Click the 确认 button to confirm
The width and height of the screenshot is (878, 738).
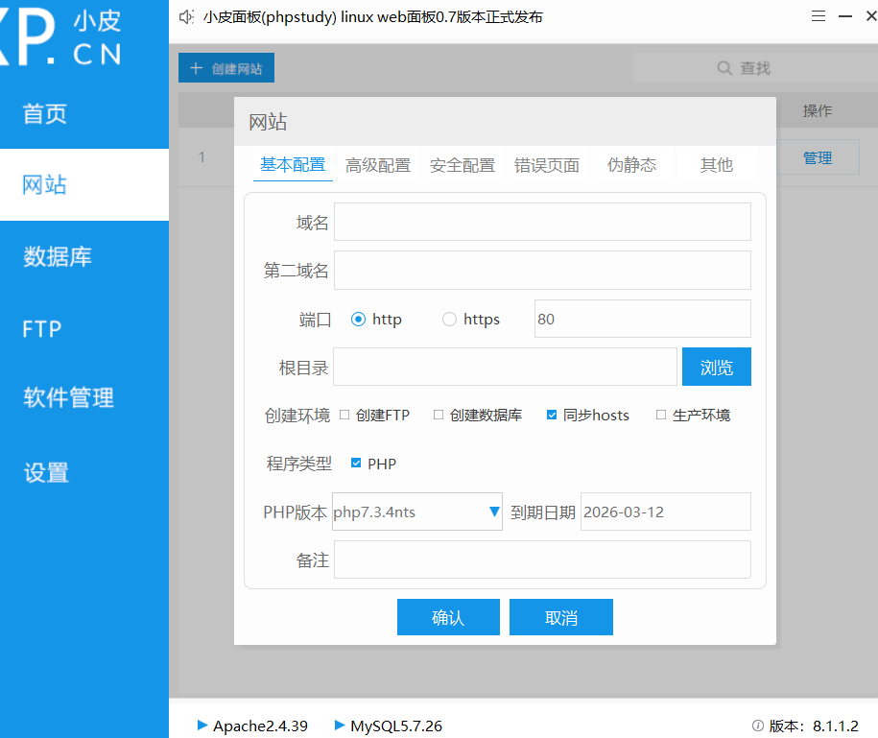pos(448,617)
